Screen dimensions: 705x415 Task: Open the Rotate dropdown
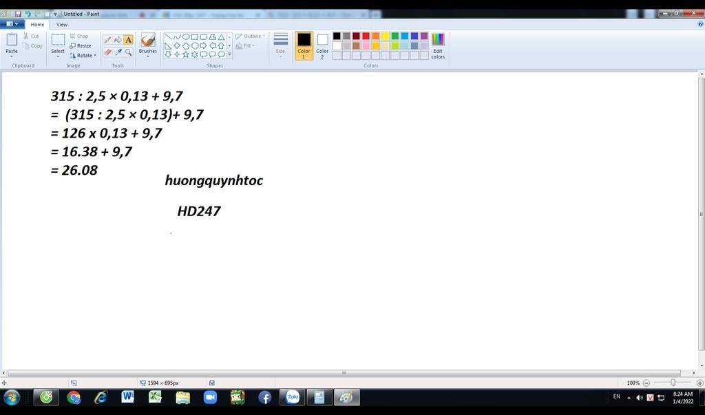click(x=83, y=55)
